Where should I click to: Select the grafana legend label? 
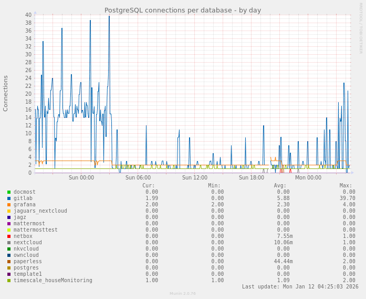(25, 204)
